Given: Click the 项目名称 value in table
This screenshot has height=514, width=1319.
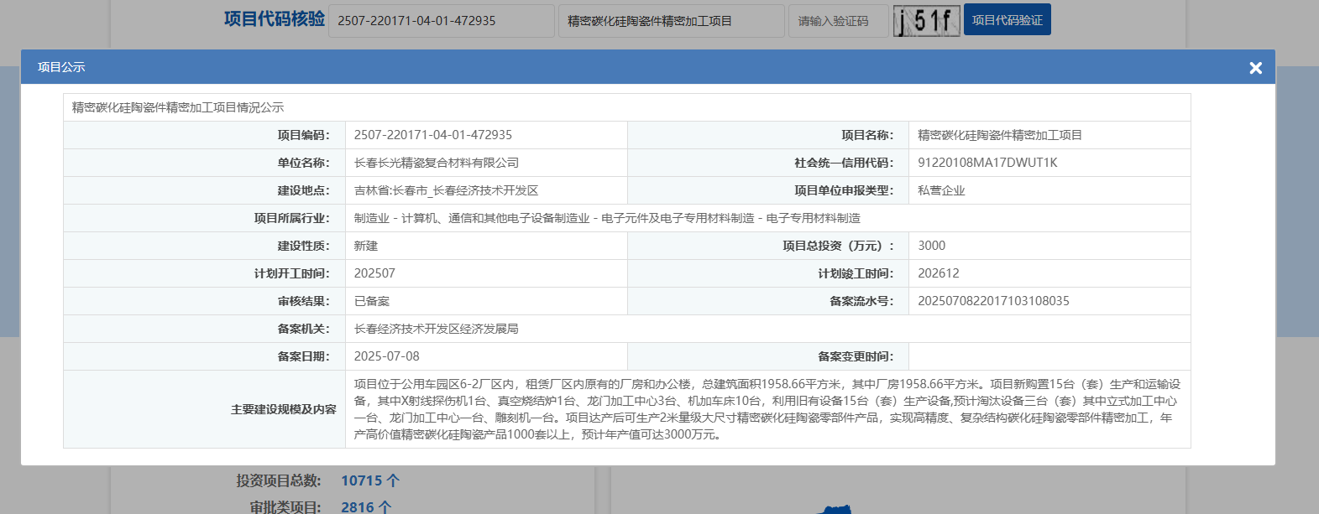Looking at the screenshot, I should pos(1000,135).
